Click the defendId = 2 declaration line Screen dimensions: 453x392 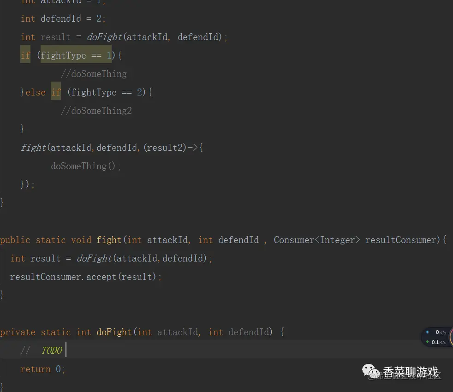point(63,18)
